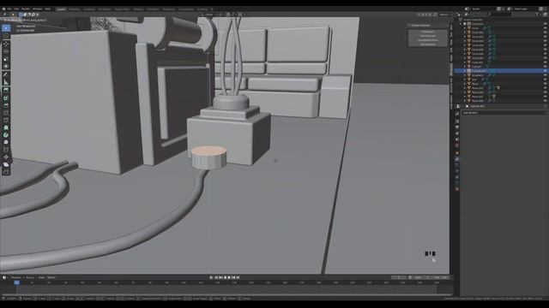Toggle auto keying record button

(x=211, y=277)
